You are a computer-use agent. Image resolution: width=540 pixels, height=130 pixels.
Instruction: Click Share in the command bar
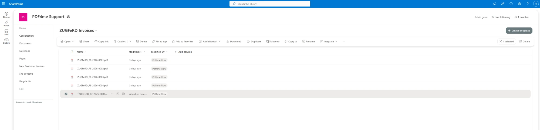click(x=84, y=41)
